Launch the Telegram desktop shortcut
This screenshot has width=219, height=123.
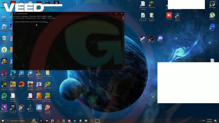point(30,74)
